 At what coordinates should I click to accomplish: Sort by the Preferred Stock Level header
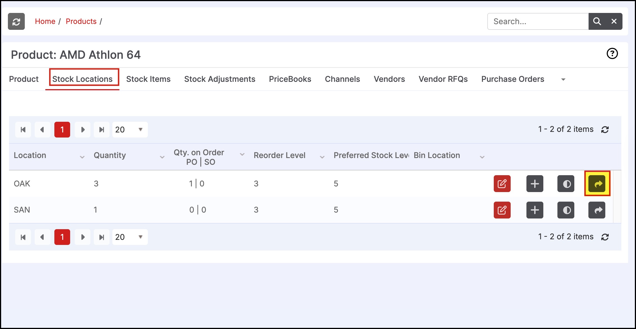coord(371,155)
